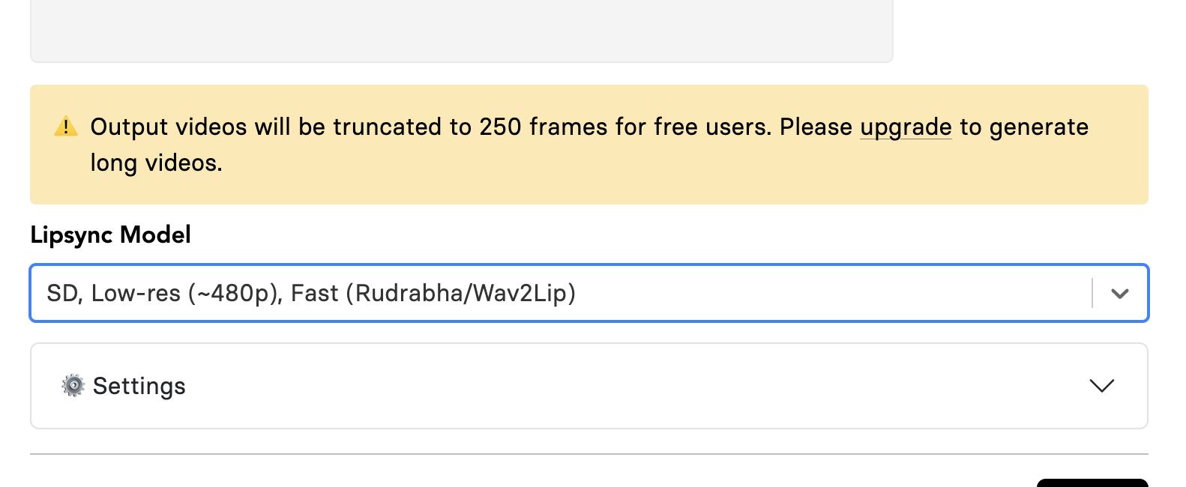Click the Settings gear icon
Image resolution: width=1186 pixels, height=487 pixels.
point(73,386)
